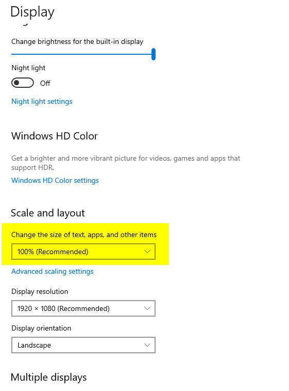Click the Off label beside Night light toggle
This screenshot has width=289, height=391.
[45, 83]
